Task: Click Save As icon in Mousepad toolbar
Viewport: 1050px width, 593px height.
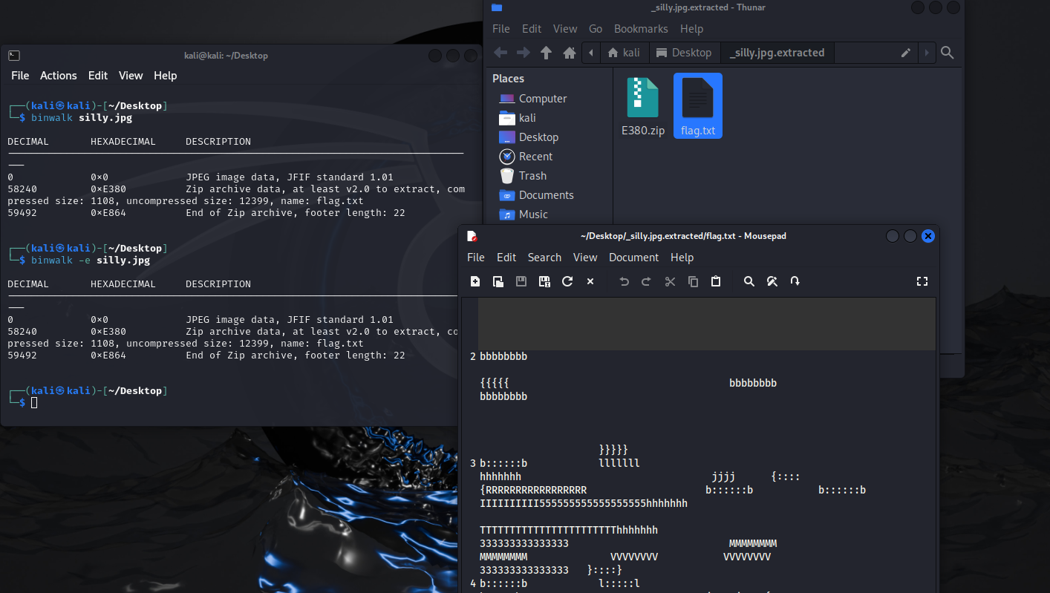Action: [x=544, y=281]
